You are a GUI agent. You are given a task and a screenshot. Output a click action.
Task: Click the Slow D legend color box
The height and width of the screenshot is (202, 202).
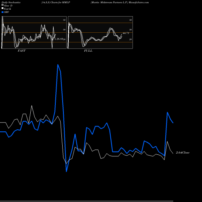point(2,5)
